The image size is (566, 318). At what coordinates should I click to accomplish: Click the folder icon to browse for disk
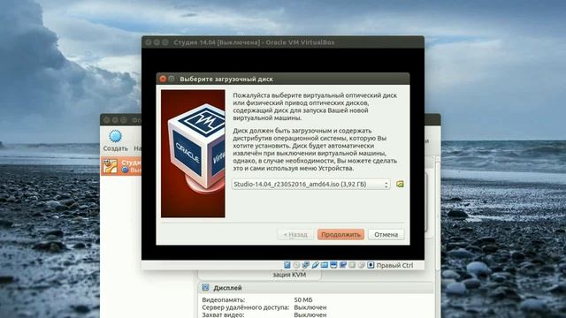[400, 185]
